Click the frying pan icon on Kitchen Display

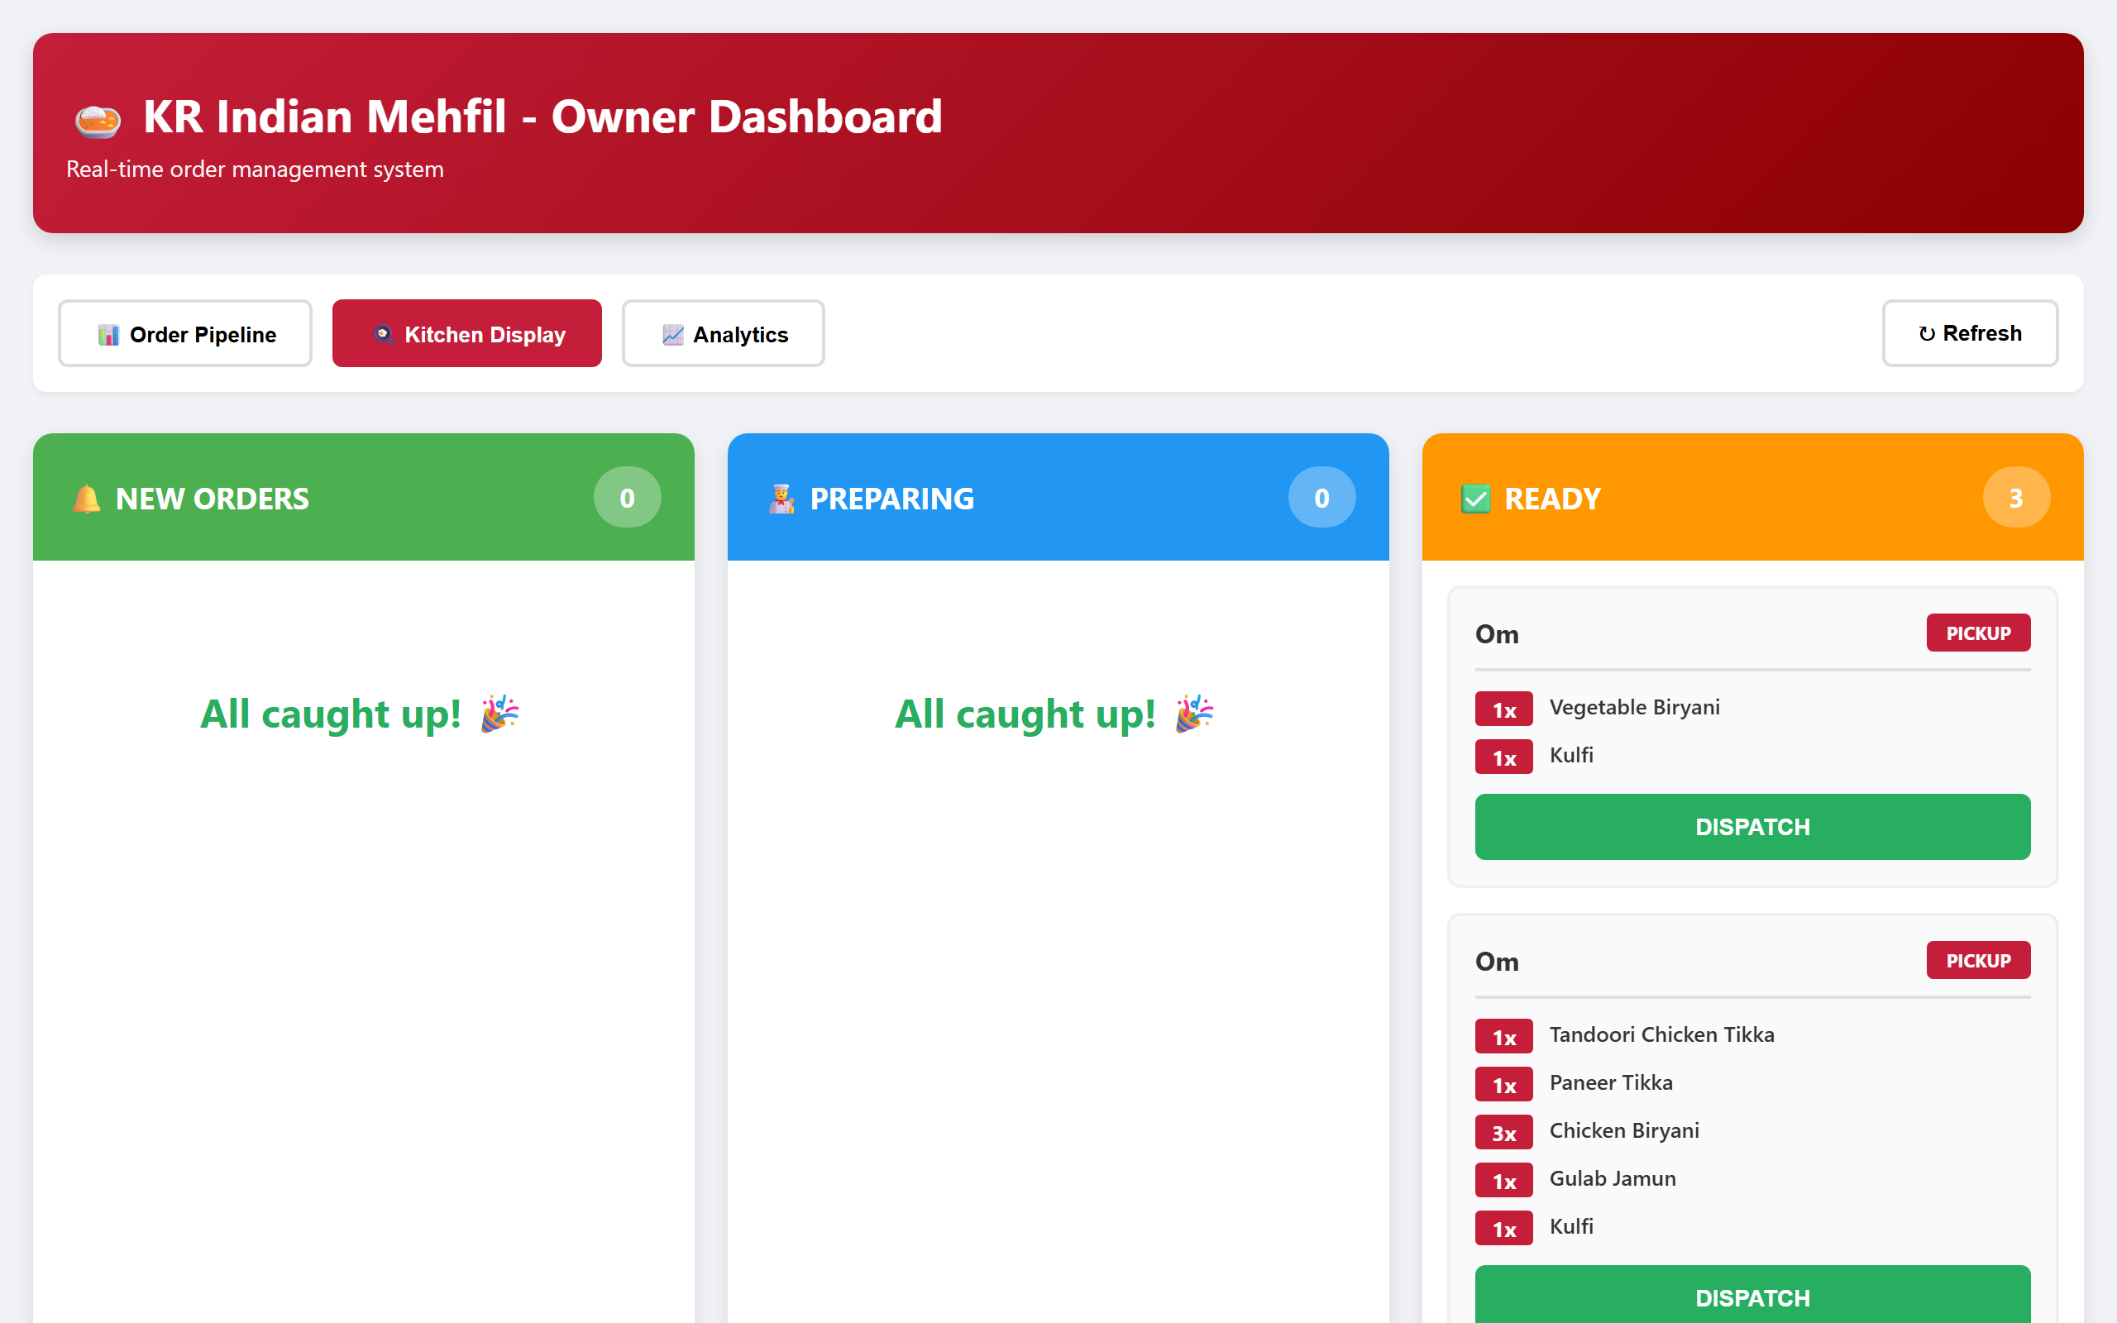383,334
